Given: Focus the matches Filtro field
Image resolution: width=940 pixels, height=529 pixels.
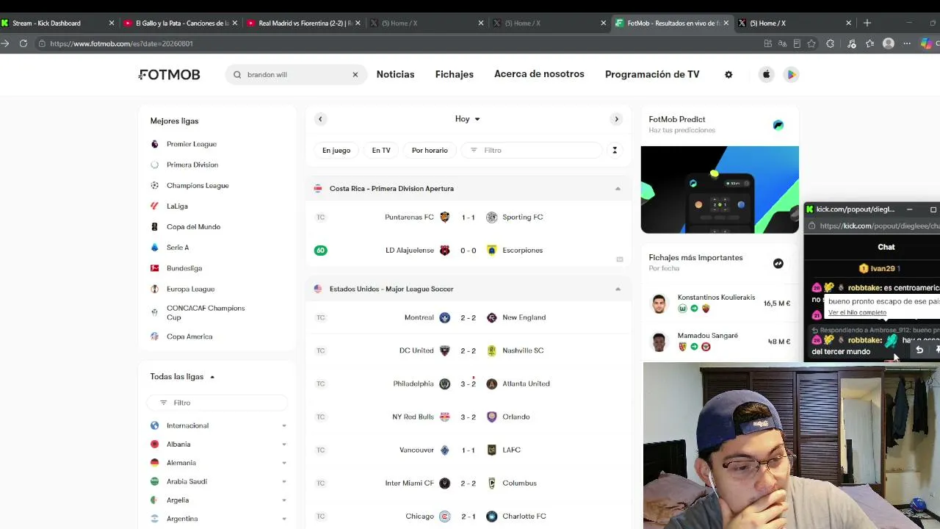Looking at the screenshot, I should (532, 151).
